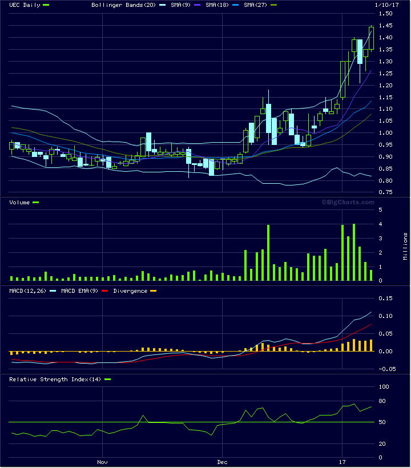This screenshot has height=468, width=411.
Task: Click the green Volume legend swatch
Action: tap(36, 203)
